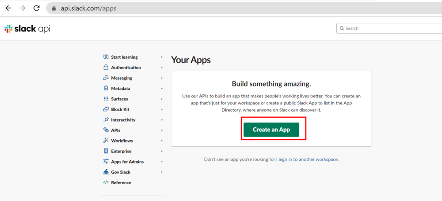Image resolution: width=442 pixels, height=201 pixels.
Task: Click the browser forward arrow
Action: 22,8
